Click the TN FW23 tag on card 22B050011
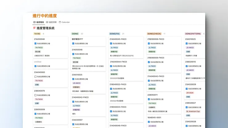 (x=152, y=103)
